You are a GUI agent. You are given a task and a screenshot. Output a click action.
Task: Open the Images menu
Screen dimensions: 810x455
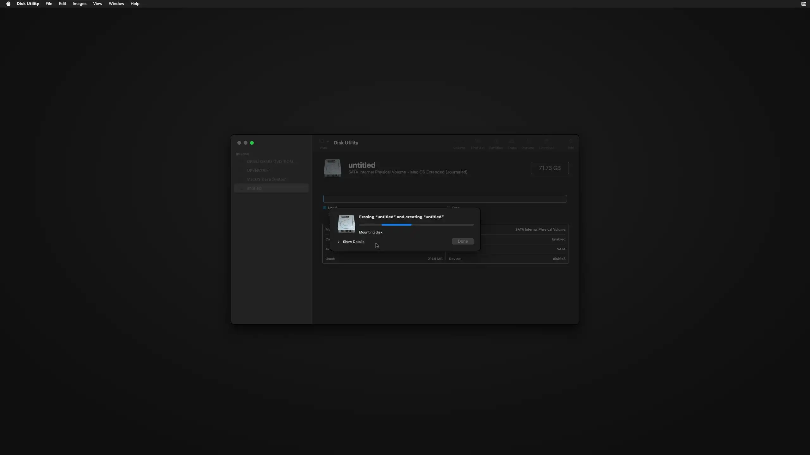click(79, 4)
